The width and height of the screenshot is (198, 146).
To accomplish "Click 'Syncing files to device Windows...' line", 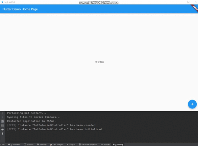I will [x=34, y=117].
